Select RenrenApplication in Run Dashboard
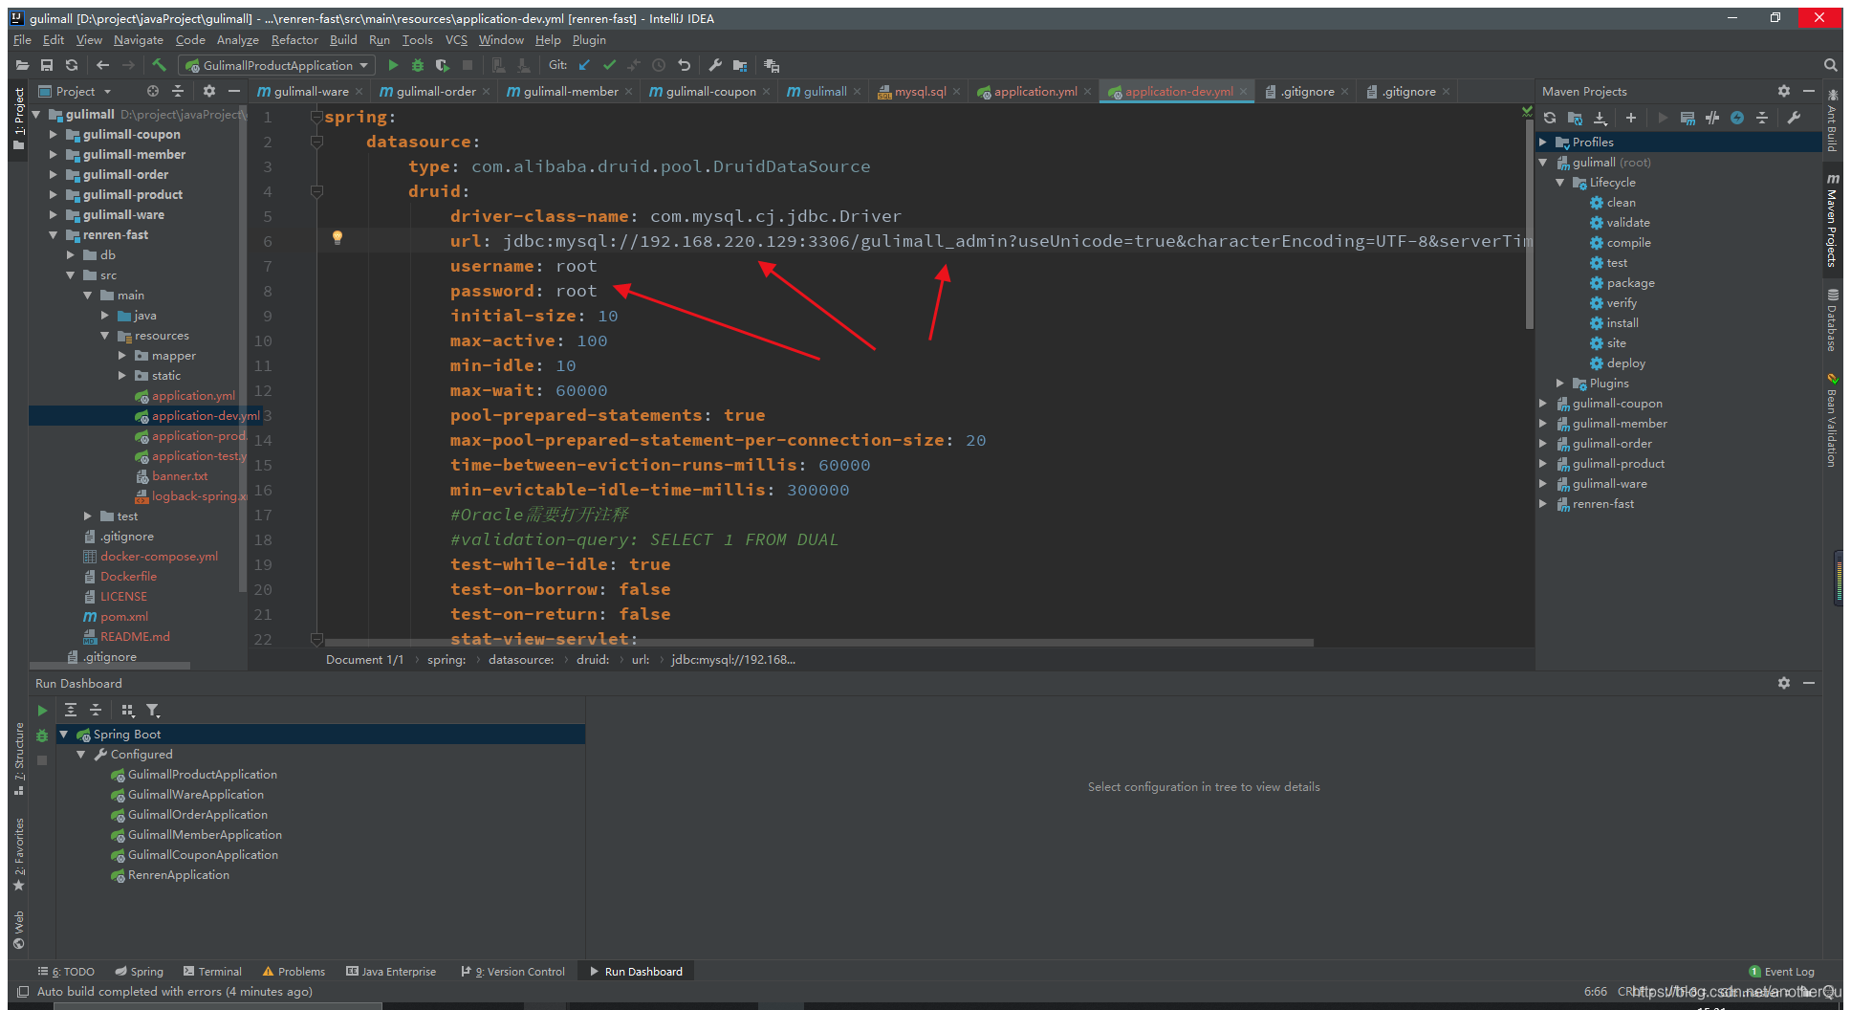This screenshot has width=1851, height=1010. pos(179,874)
